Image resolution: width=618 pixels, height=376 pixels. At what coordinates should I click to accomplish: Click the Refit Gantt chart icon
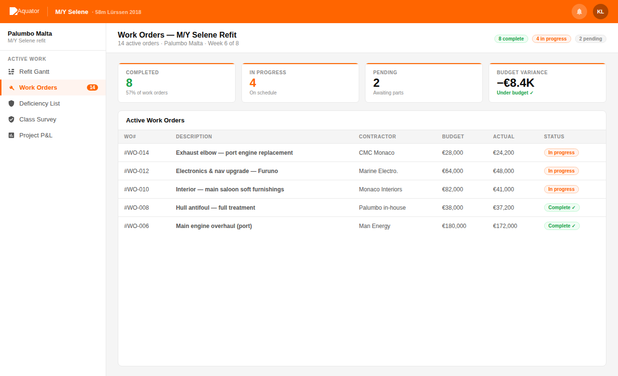pyautogui.click(x=11, y=72)
